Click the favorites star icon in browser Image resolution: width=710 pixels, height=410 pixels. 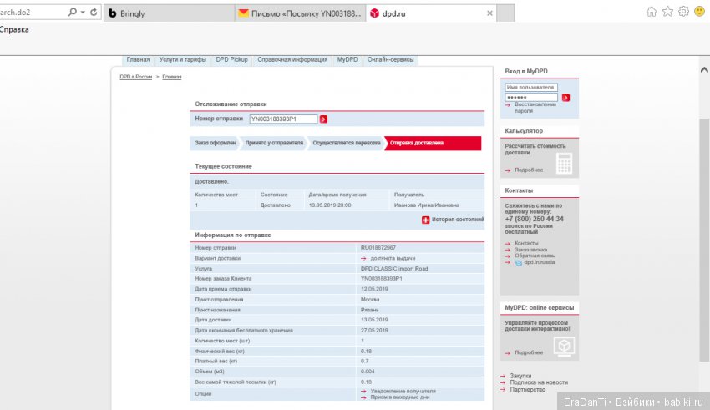pos(667,12)
